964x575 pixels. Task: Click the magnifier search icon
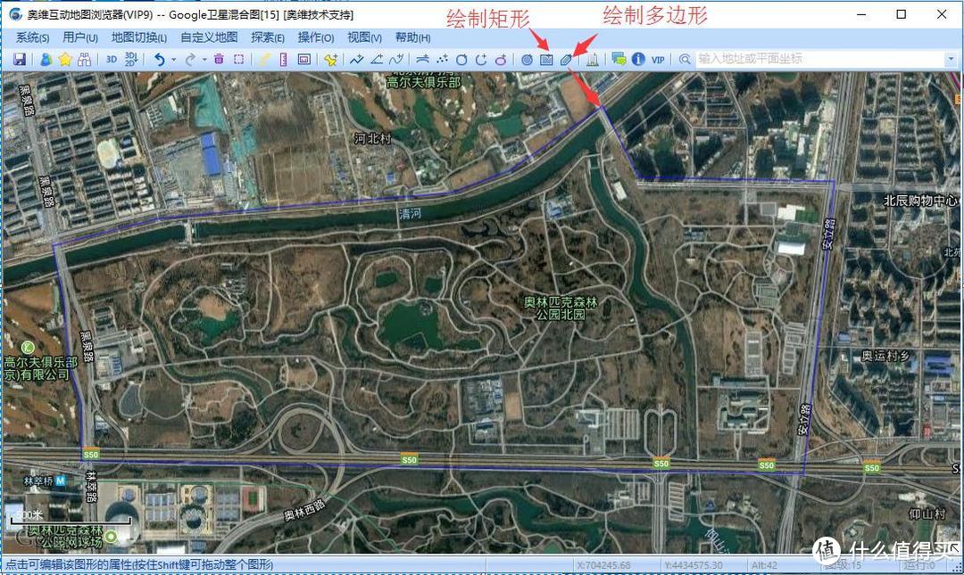coord(685,59)
